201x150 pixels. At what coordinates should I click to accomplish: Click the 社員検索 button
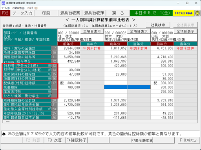point(158,25)
